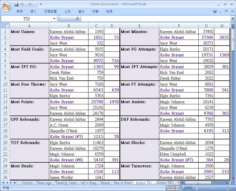Click the Undo icon
Image resolution: width=236 pixels, height=191 pixels.
[x=22, y=4]
